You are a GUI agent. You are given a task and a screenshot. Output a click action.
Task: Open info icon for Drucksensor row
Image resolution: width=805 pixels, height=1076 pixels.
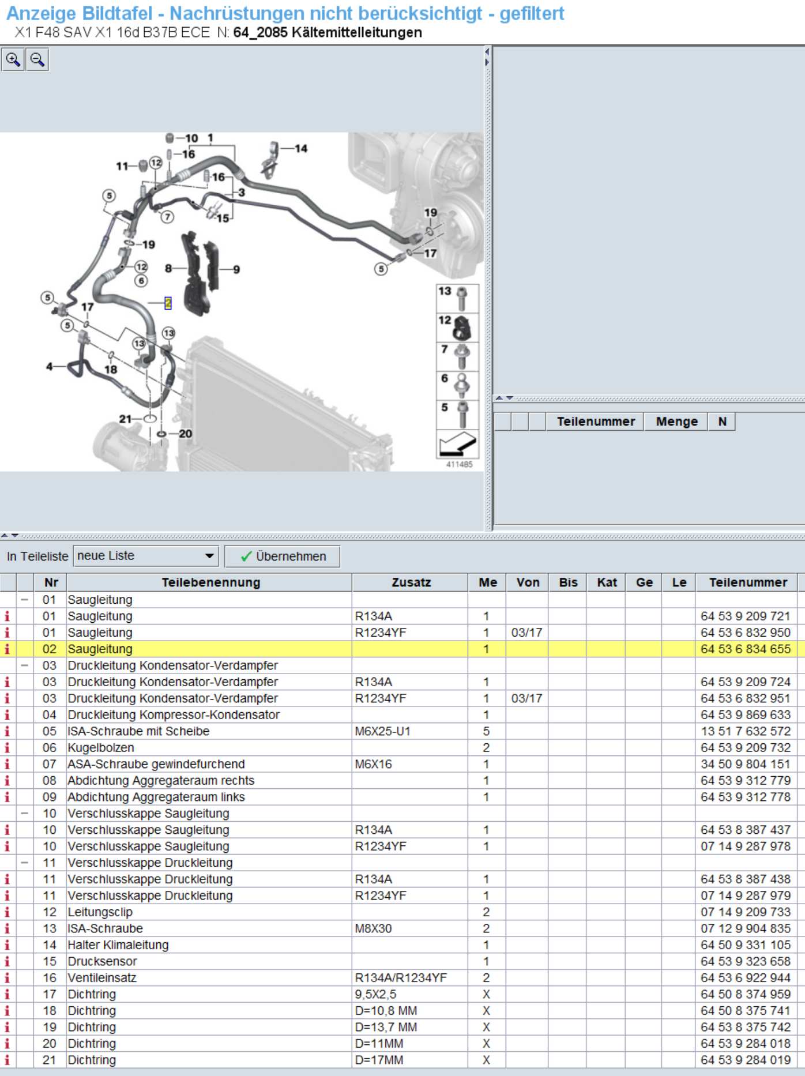pos(7,961)
